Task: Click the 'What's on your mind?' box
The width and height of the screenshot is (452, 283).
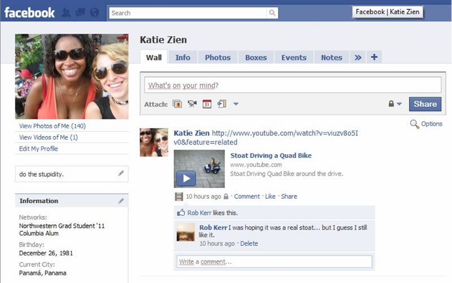Action: [293, 85]
